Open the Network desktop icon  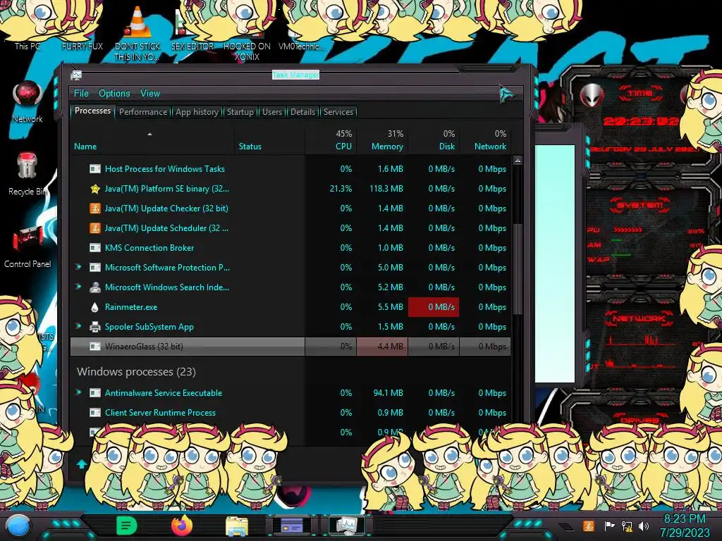[27, 102]
